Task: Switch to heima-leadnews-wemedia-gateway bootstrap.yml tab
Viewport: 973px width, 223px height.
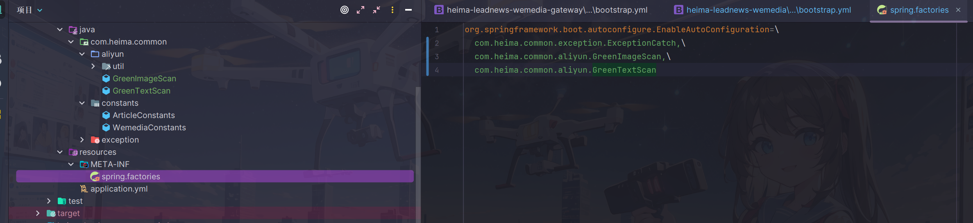Action: pyautogui.click(x=541, y=10)
